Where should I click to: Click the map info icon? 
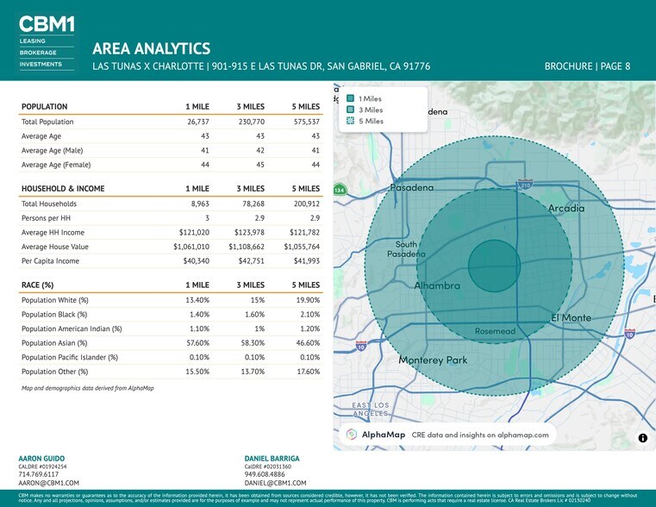642,438
